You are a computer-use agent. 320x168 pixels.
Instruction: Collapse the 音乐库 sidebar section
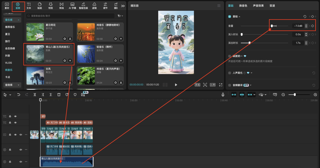point(12,20)
